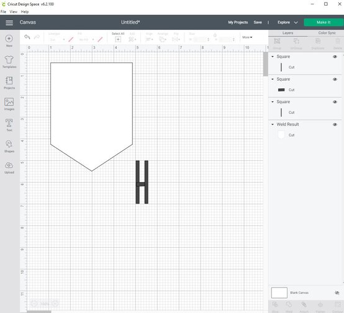The height and width of the screenshot is (313, 344).
Task: Select the dark rectangle Square layer thumbnail
Action: pos(281,90)
